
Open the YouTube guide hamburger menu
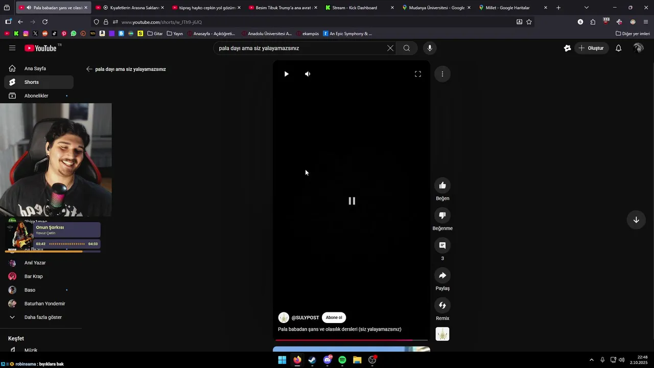[x=12, y=48]
